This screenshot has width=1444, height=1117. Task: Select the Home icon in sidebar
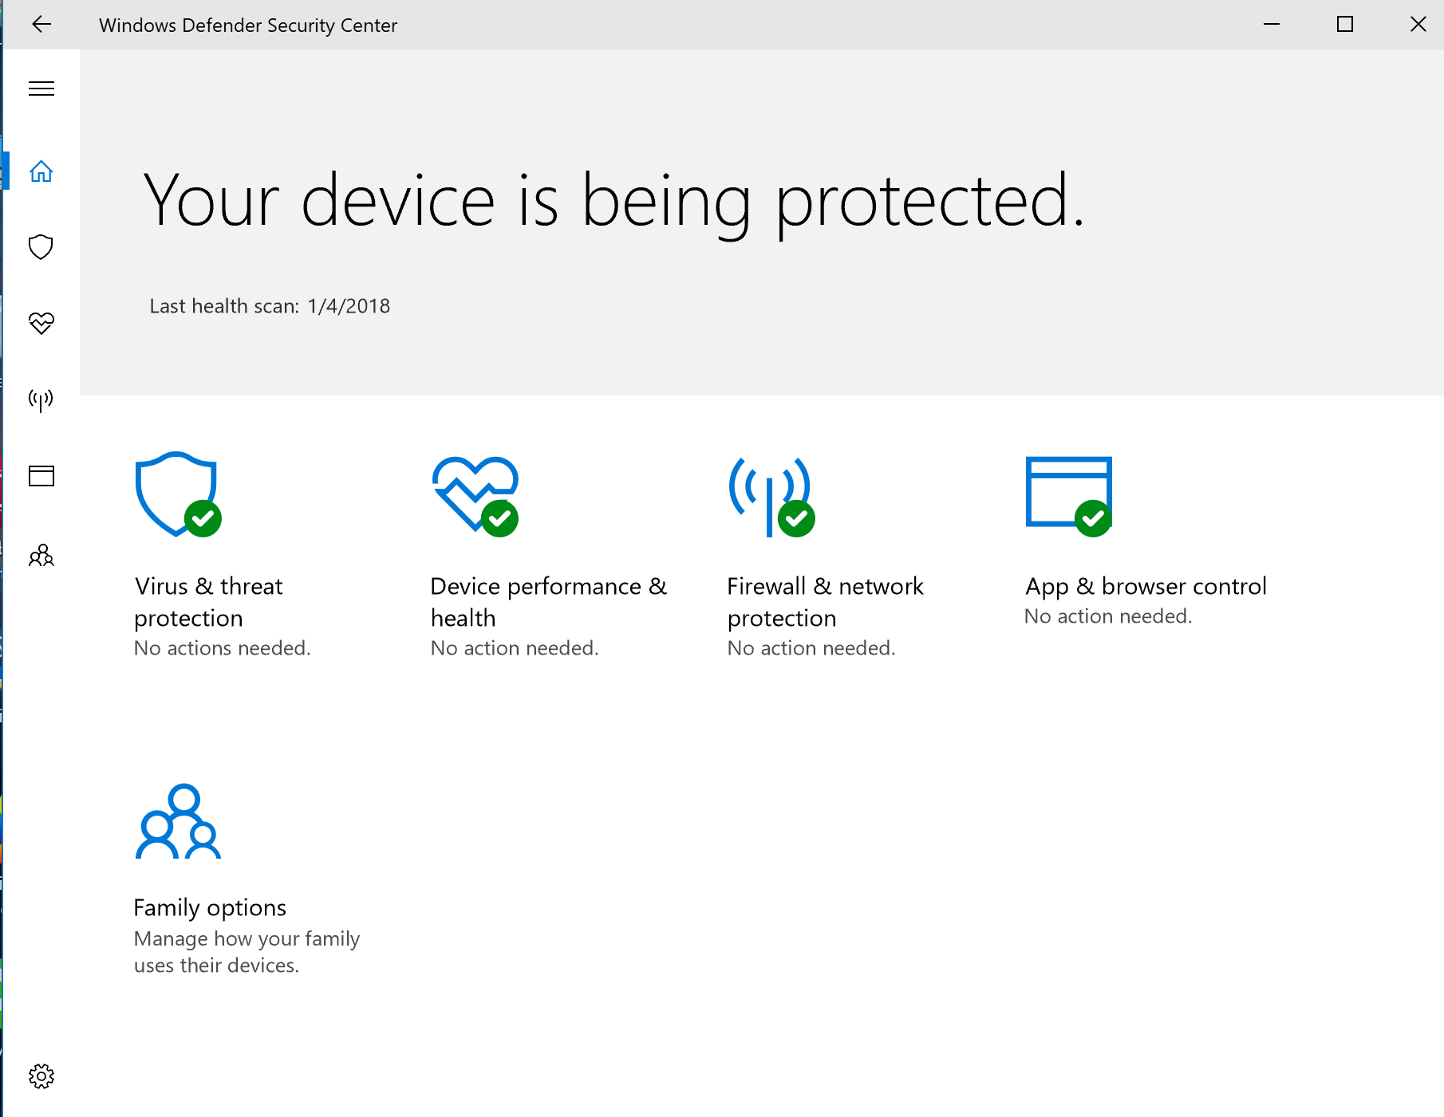pyautogui.click(x=41, y=171)
